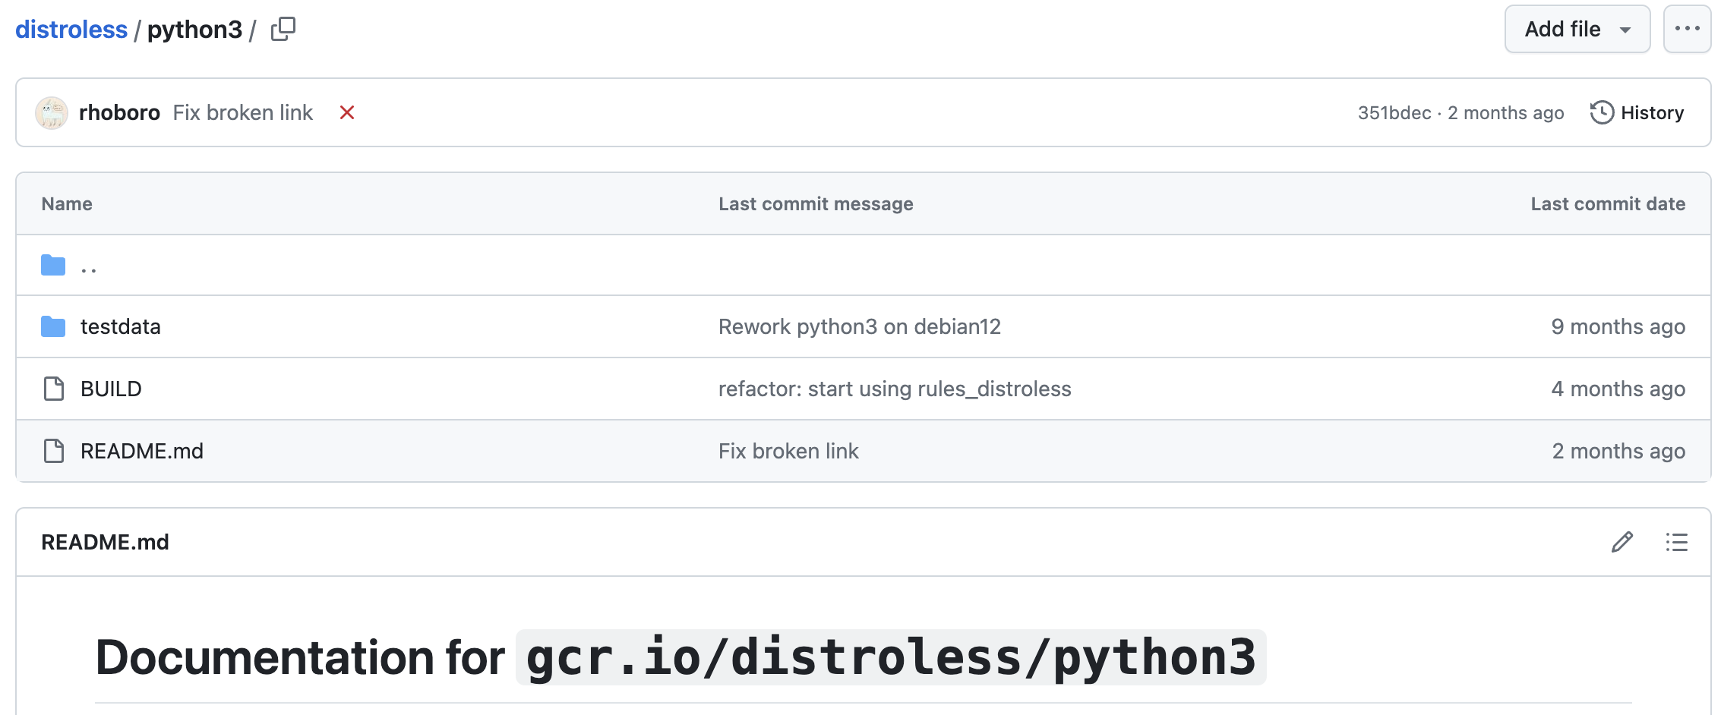Click the 9 months ago date
This screenshot has height=715, width=1721.
click(x=1618, y=326)
